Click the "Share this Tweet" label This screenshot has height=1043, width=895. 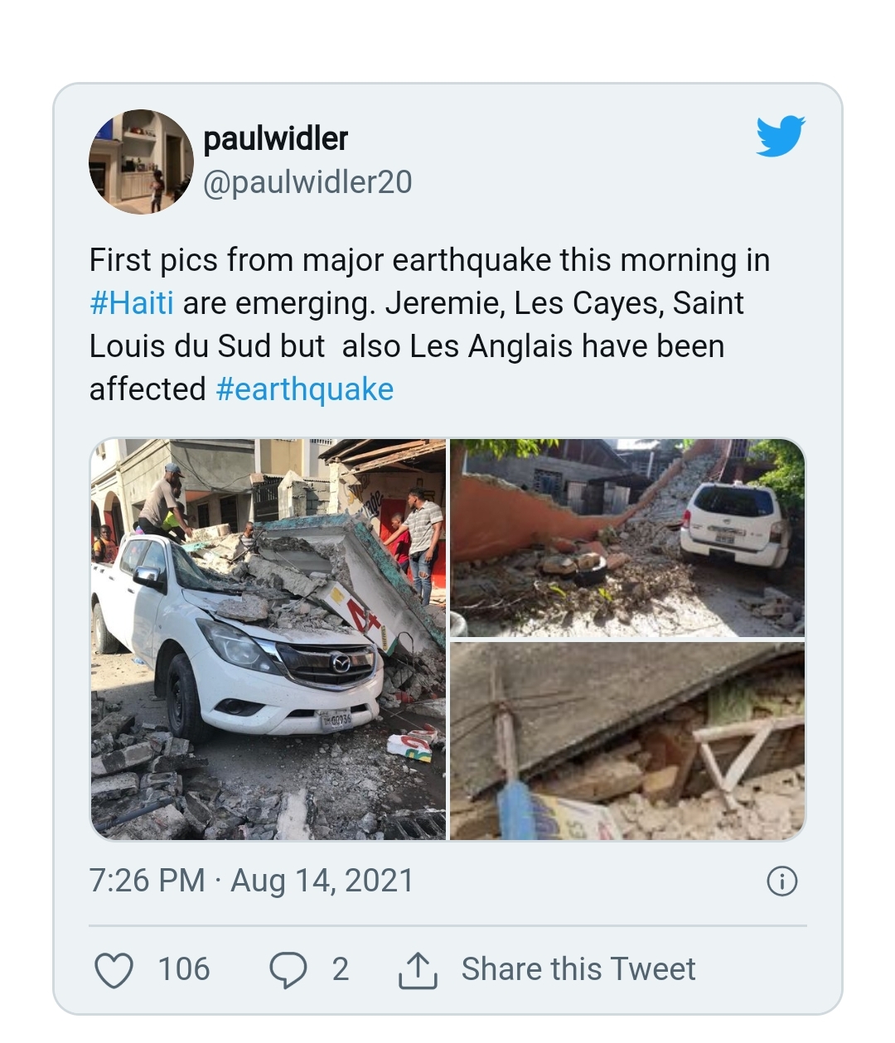pos(578,969)
